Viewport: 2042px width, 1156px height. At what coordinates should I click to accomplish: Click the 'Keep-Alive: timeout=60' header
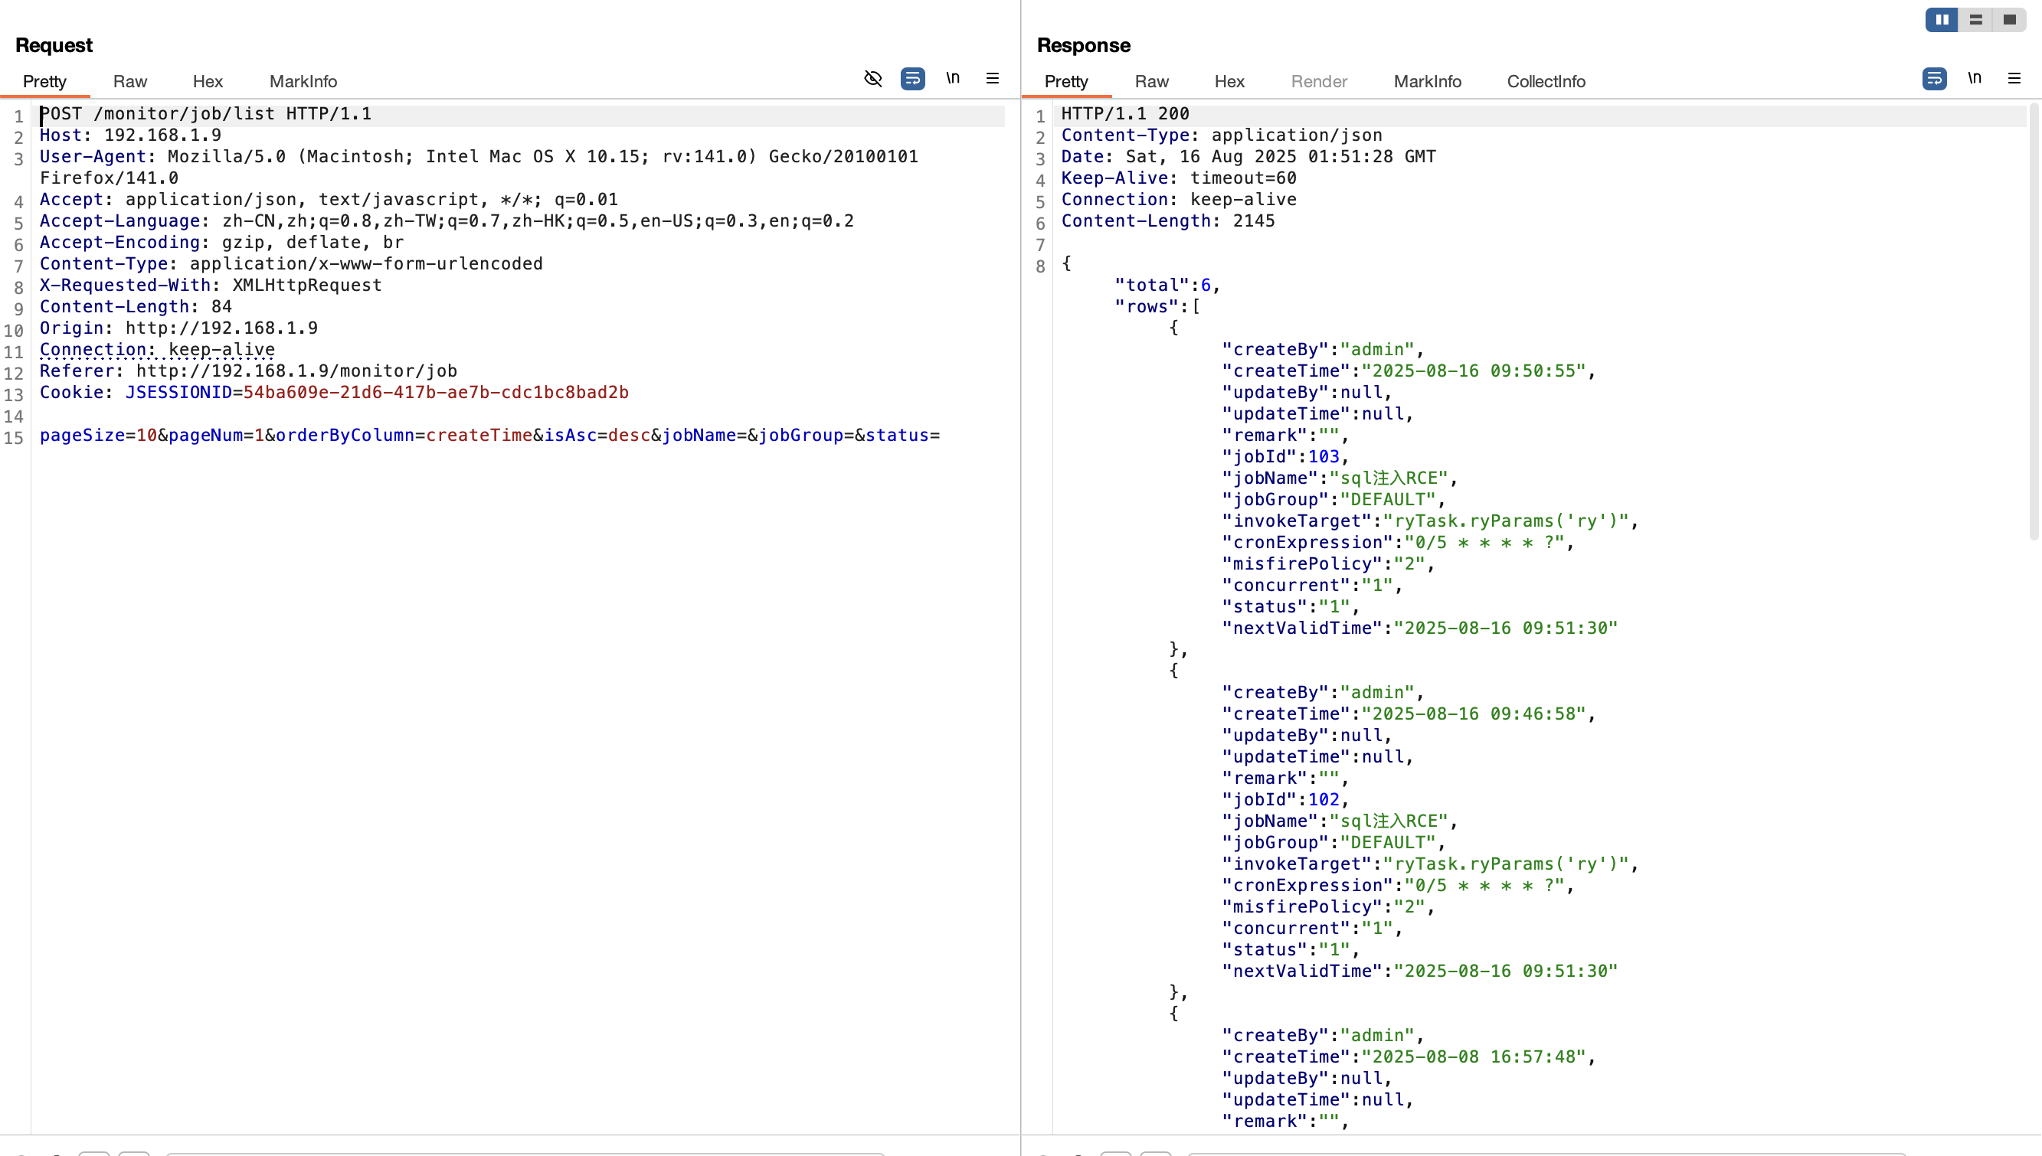(1179, 178)
